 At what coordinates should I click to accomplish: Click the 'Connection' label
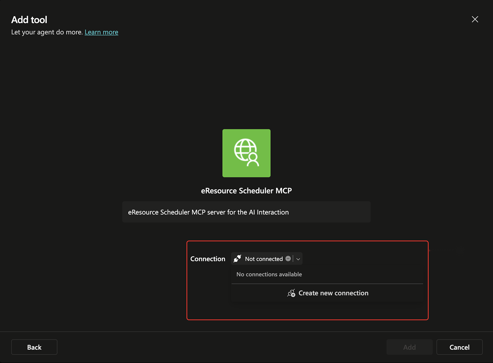tap(208, 259)
